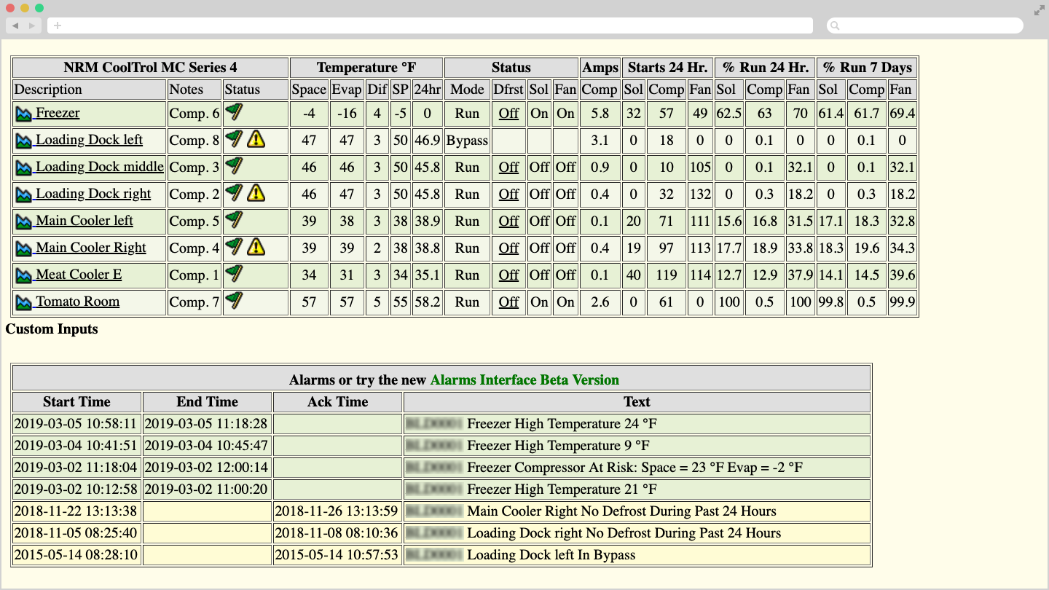
Task: Click the green status flag for Main Cooler Right
Action: 234,246
